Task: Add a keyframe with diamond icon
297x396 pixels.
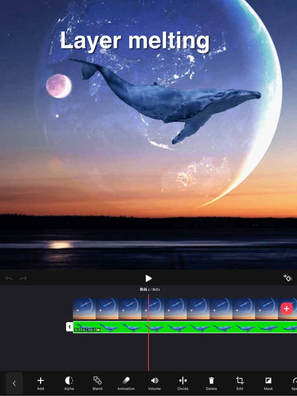Action: [x=287, y=278]
